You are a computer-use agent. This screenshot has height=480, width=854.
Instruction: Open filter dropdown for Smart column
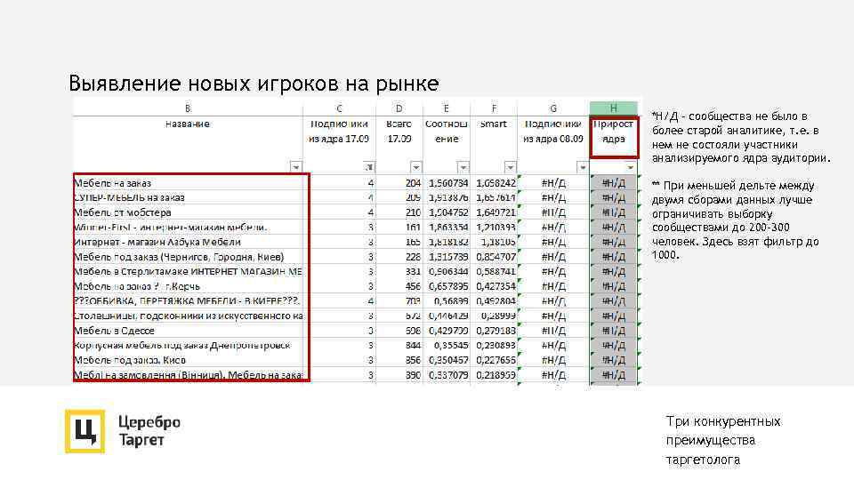[510, 166]
